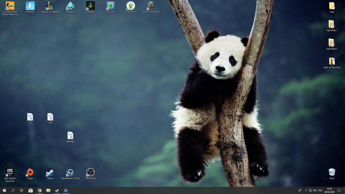Select the jakiś syf do pracy folder
This screenshot has height=194, width=345.
332,63
